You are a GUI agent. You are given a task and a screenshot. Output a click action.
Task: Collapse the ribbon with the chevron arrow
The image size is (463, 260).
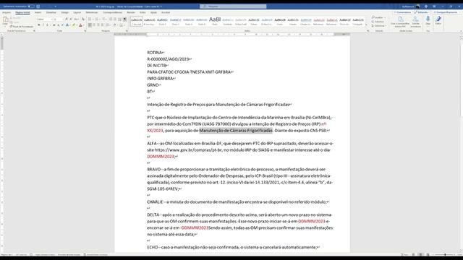click(x=461, y=30)
